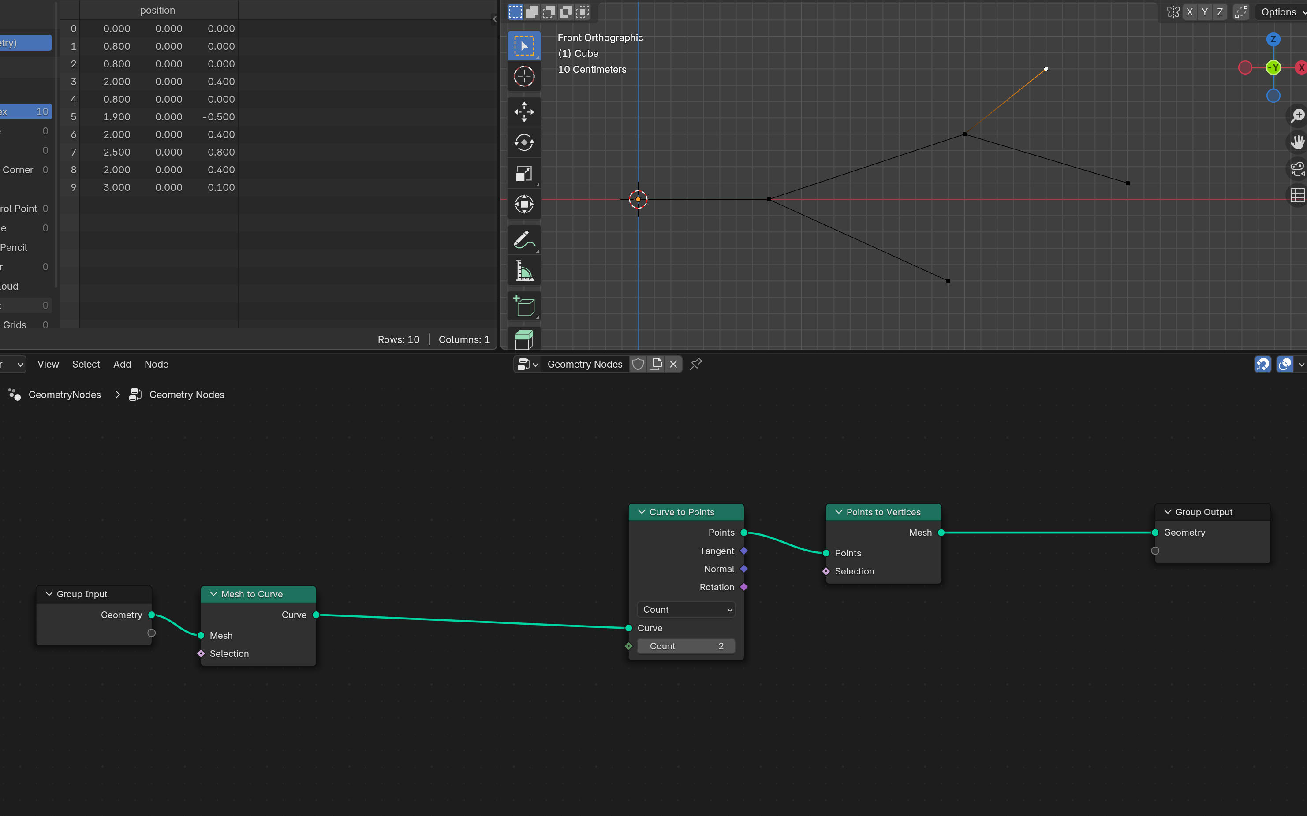The image size is (1307, 816).
Task: Pin the Geometry Nodes tree
Action: (696, 364)
